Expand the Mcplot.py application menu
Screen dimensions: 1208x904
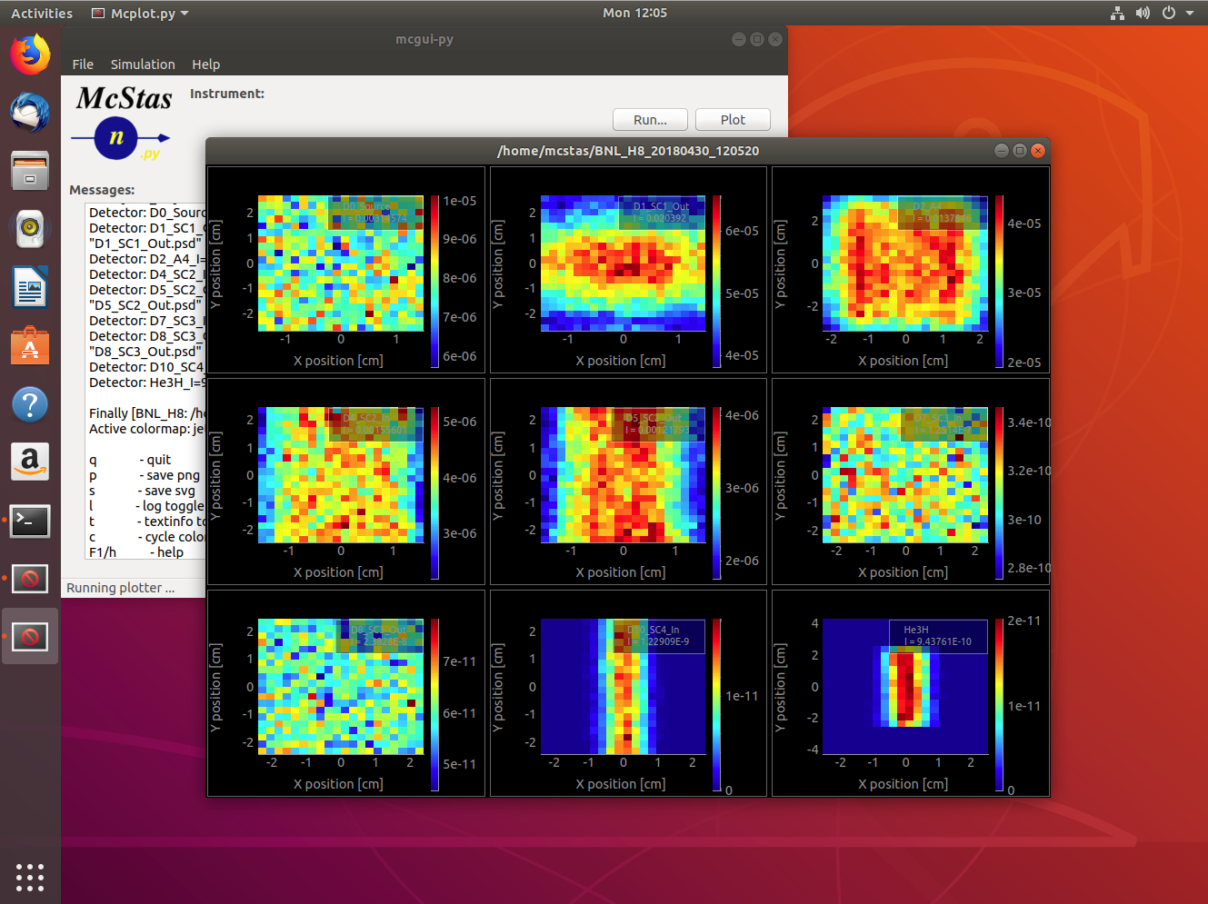[141, 14]
